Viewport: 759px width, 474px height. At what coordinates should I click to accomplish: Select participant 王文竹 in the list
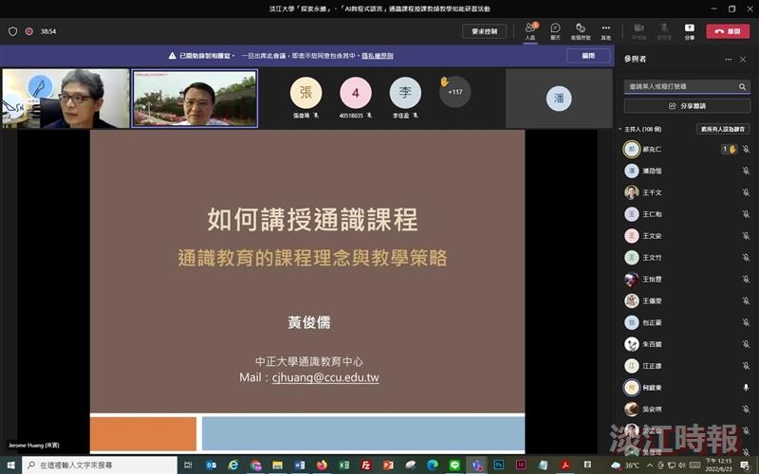point(686,257)
